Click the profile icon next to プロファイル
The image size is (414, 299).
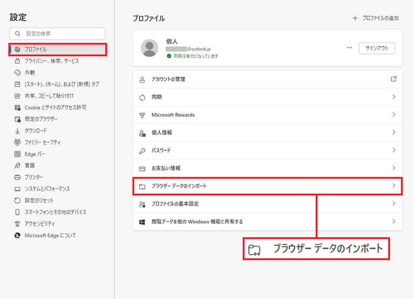point(18,49)
